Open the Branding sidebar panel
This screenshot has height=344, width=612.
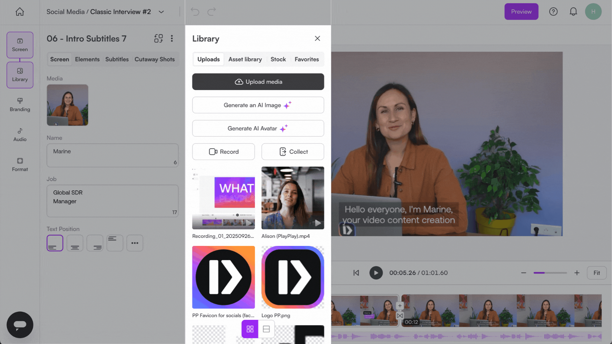pyautogui.click(x=20, y=104)
